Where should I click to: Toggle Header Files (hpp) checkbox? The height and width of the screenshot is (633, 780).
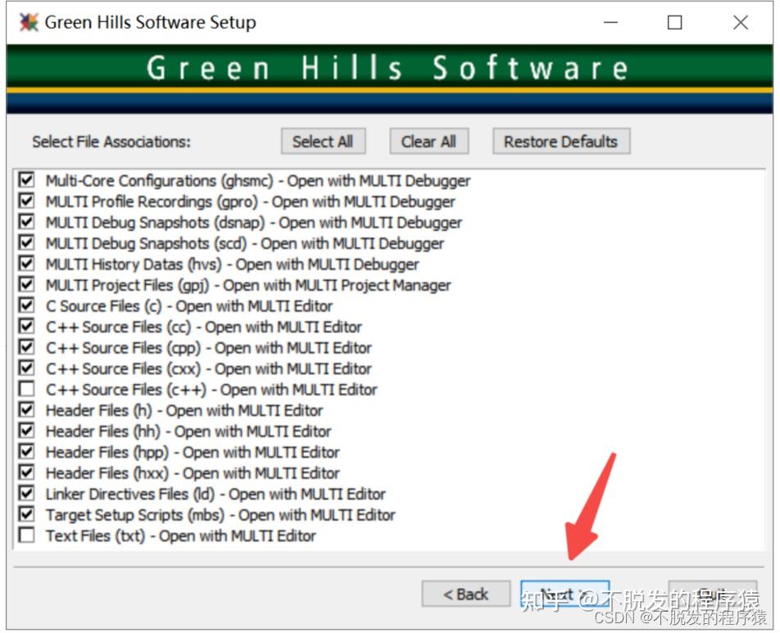pyautogui.click(x=25, y=452)
